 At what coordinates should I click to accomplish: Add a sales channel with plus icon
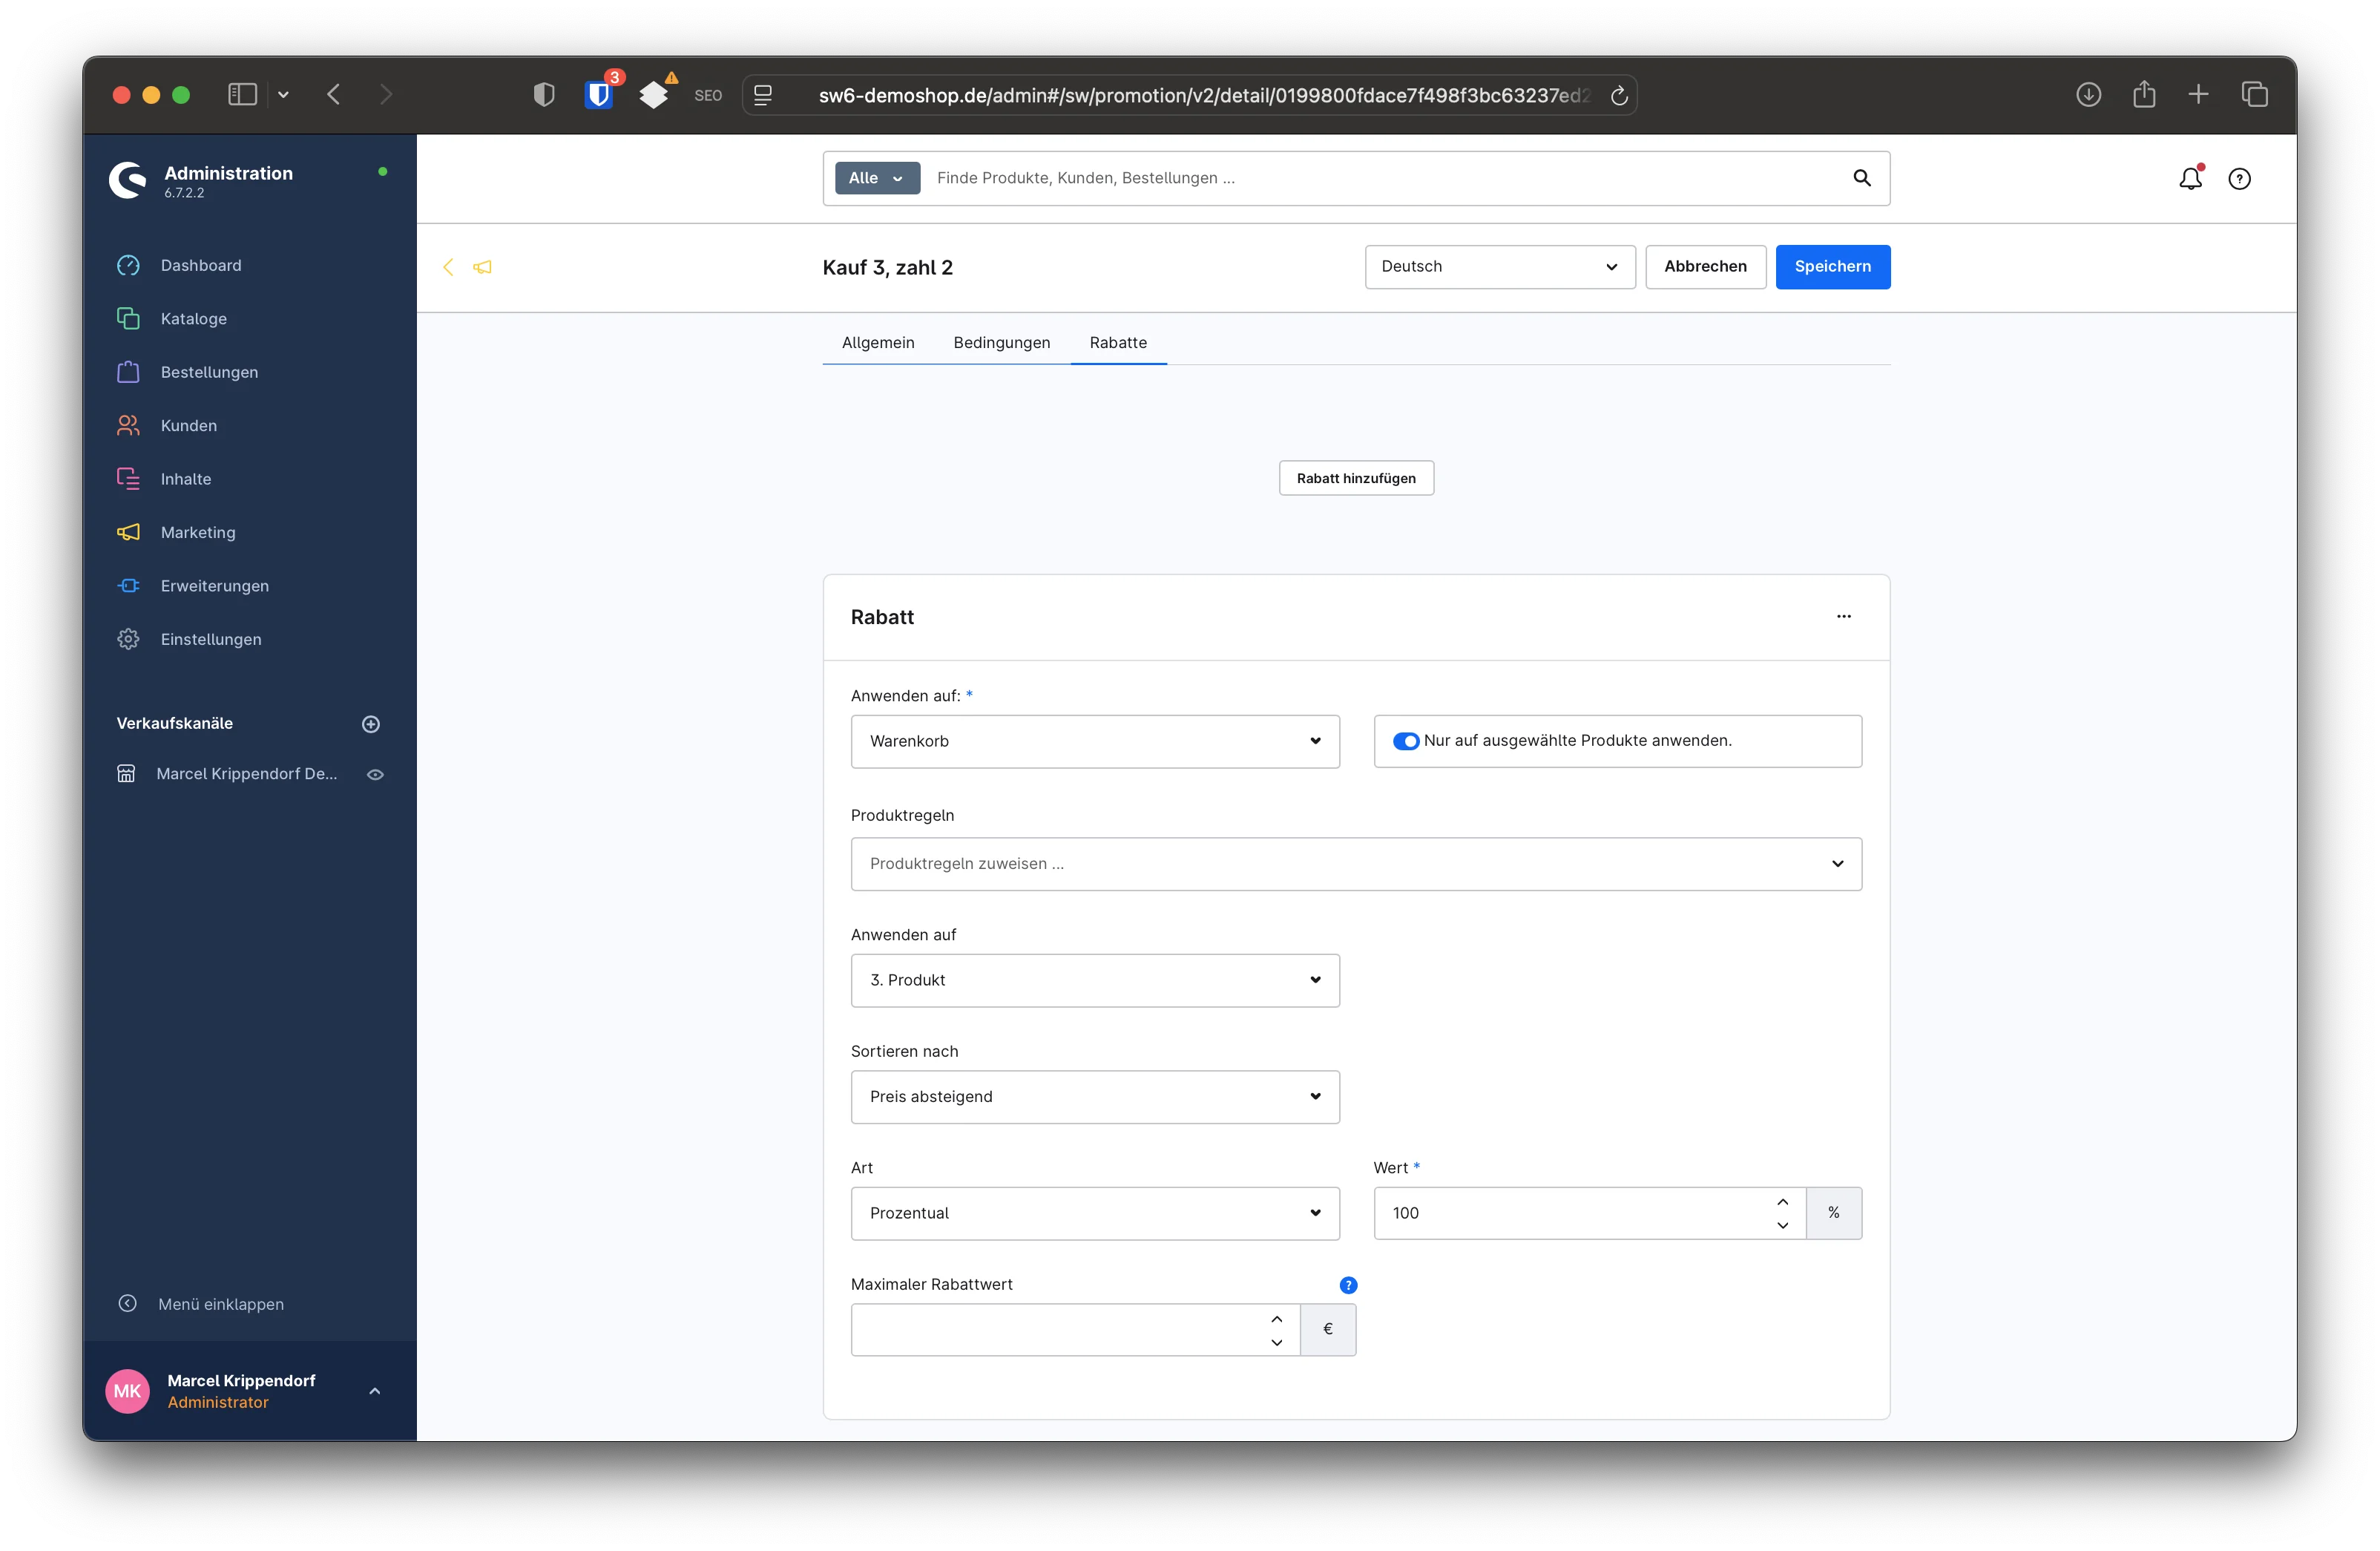point(371,724)
